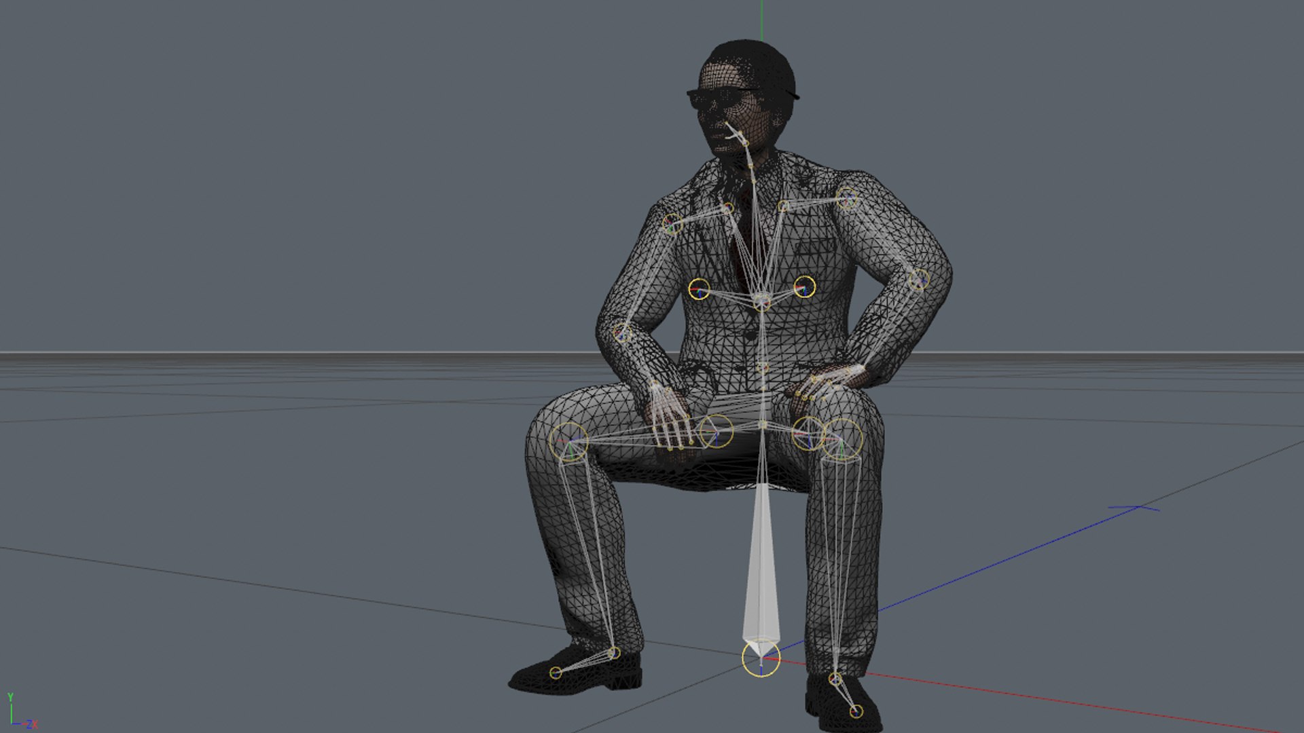Screen dimensions: 1304x733
Task: Select the toe joint on the screen-right shoe
Action: click(856, 711)
